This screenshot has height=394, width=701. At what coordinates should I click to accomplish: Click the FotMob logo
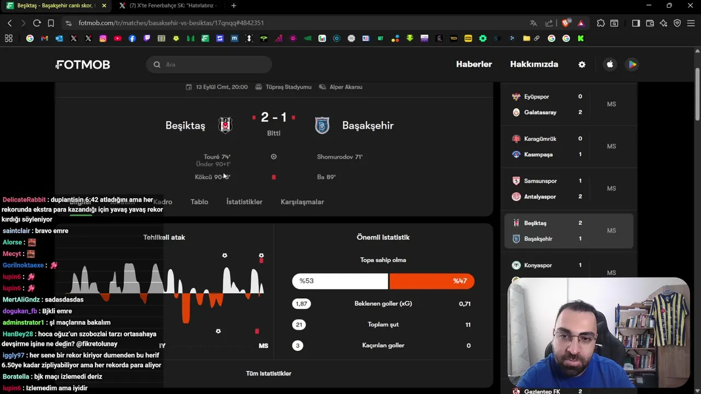(x=83, y=65)
